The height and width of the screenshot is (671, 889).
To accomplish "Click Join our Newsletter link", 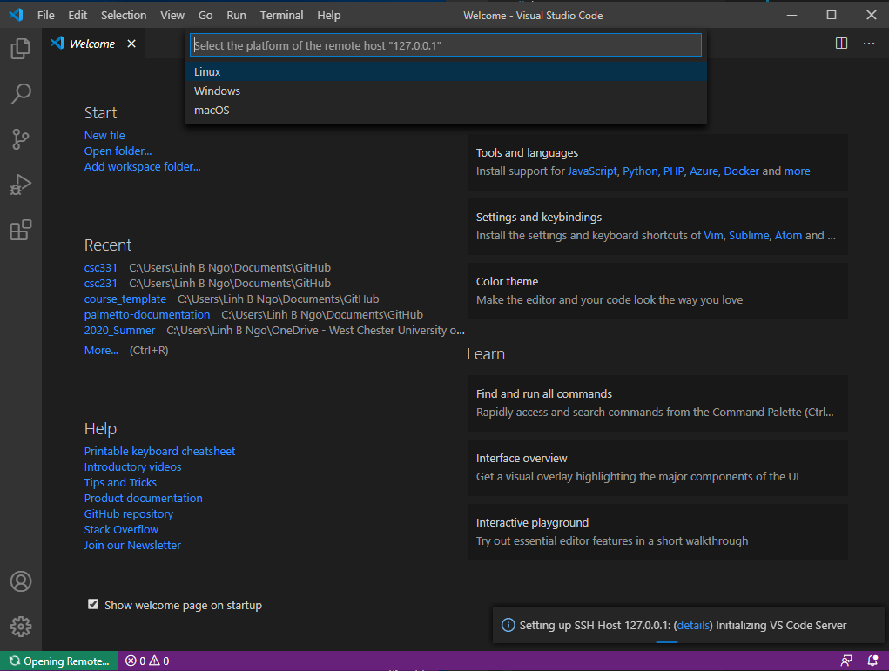I will 132,545.
